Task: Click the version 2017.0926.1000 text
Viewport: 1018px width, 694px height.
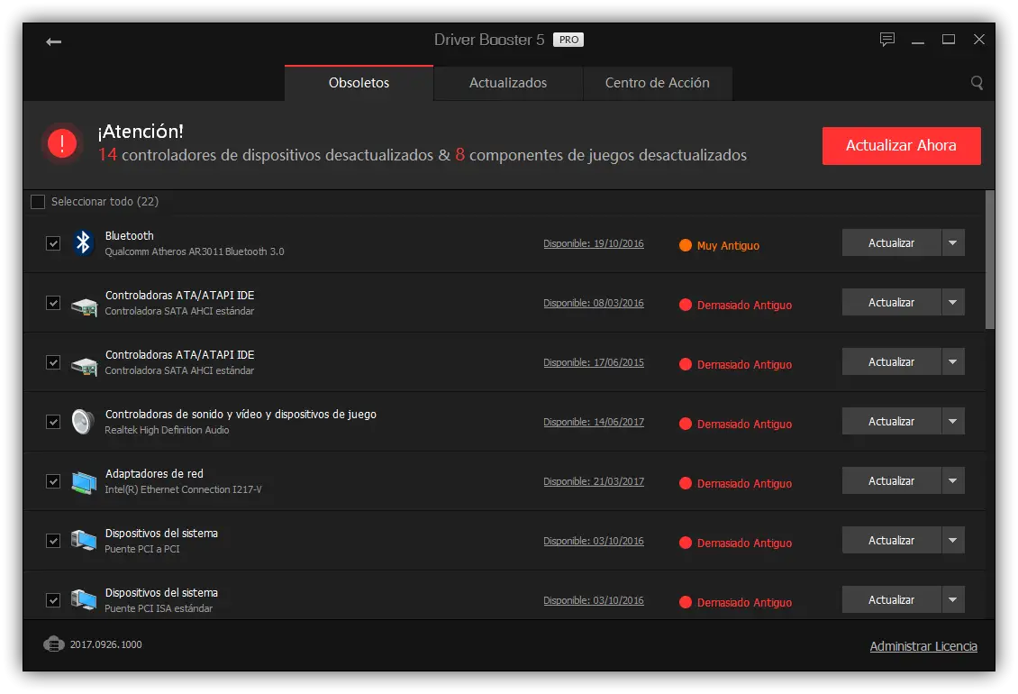Action: pyautogui.click(x=105, y=644)
